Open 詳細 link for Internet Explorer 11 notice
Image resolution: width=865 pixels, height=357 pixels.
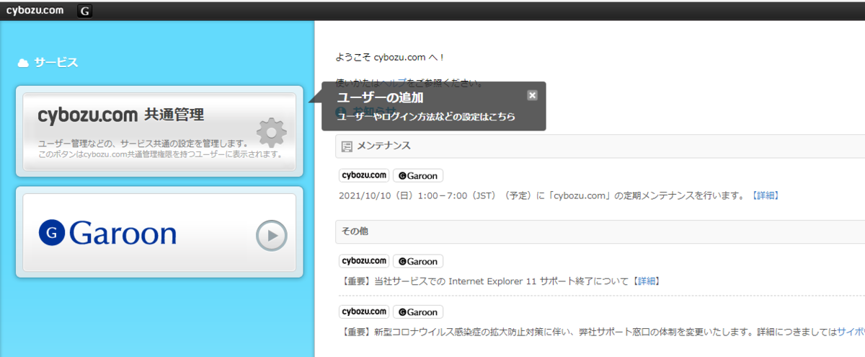pyautogui.click(x=646, y=281)
